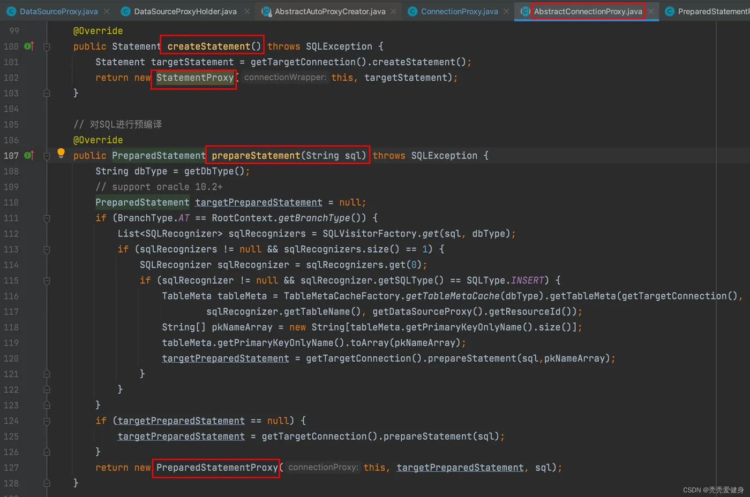Click TableMetaCacheFactory on line 116

click(x=342, y=296)
